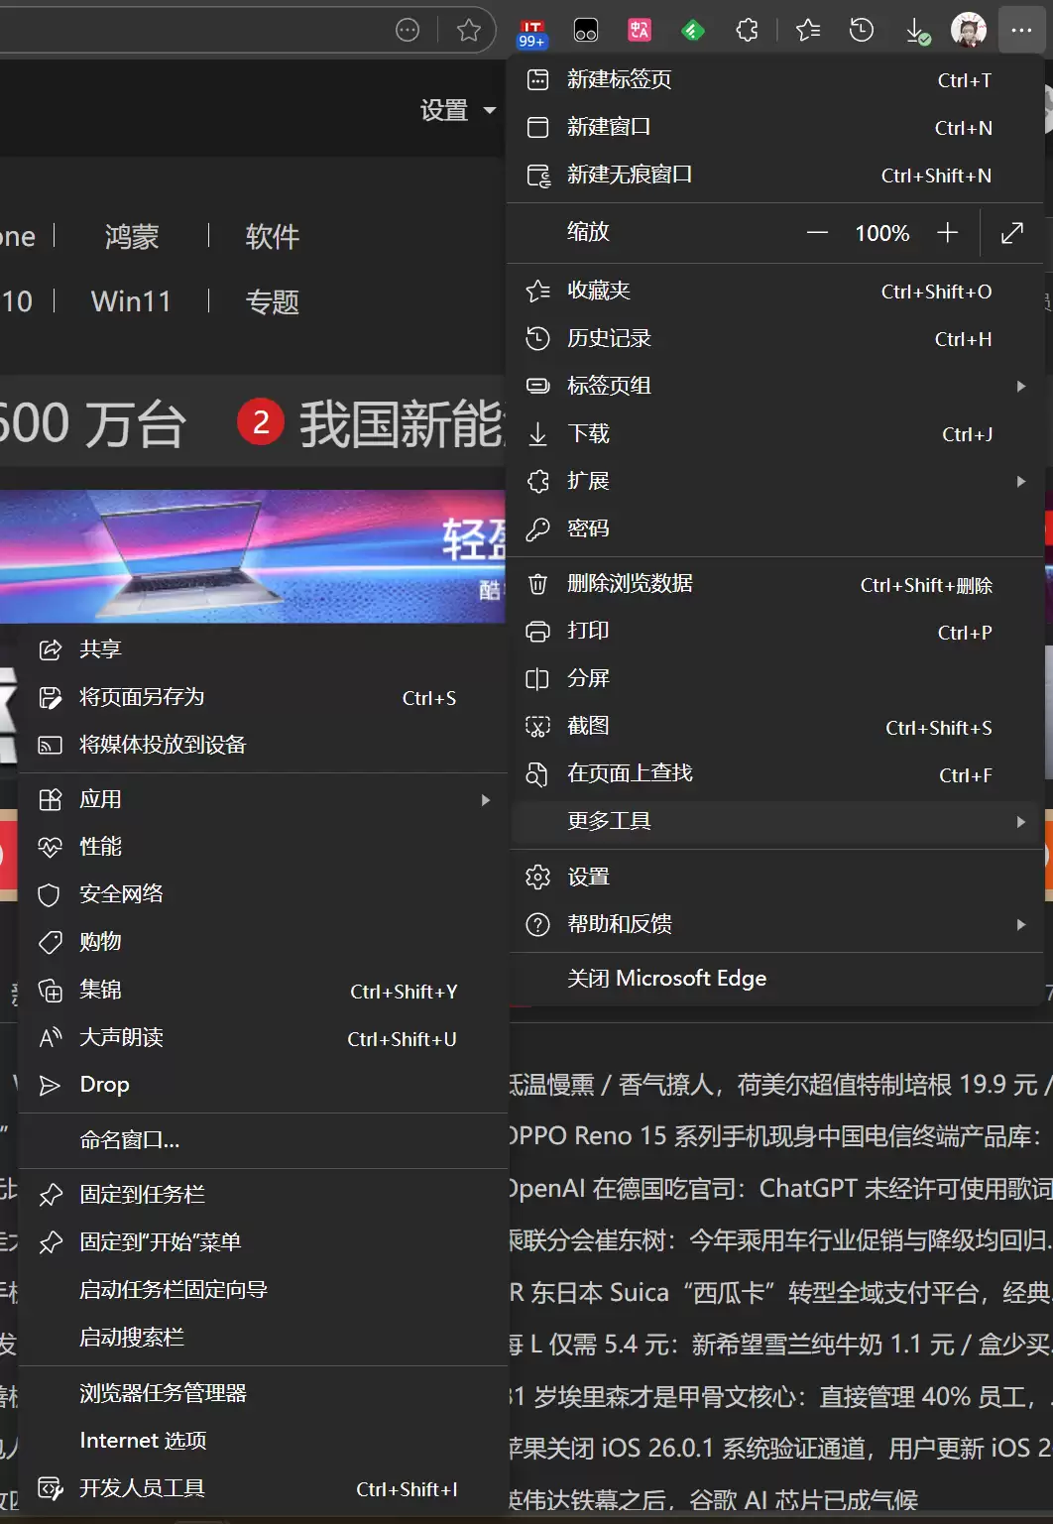Decrease page zoom with the minus button

pos(816,233)
